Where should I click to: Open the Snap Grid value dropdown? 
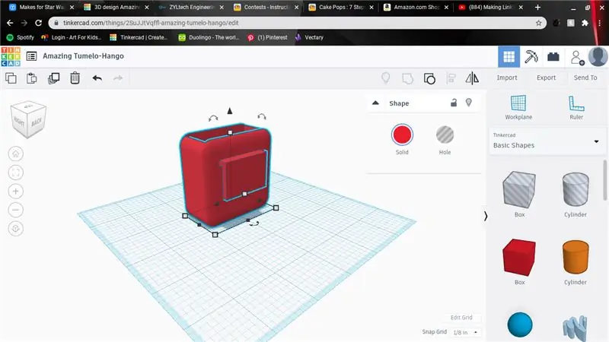coord(465,332)
